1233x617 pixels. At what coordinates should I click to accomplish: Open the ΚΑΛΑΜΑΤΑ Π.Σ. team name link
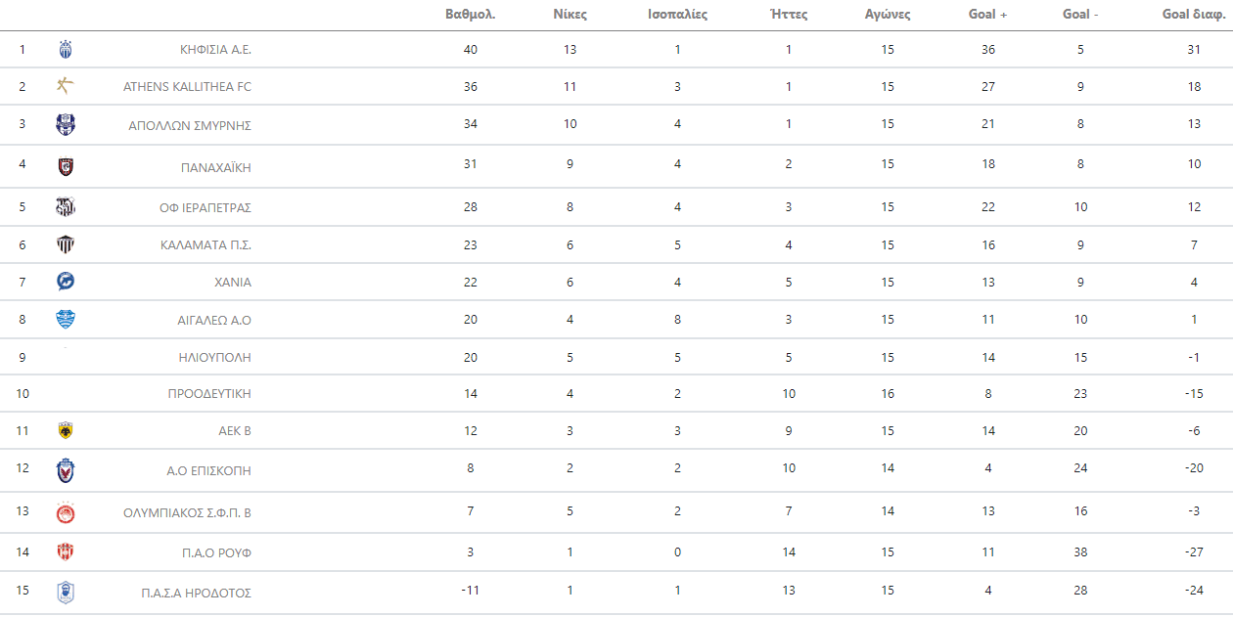pyautogui.click(x=205, y=244)
